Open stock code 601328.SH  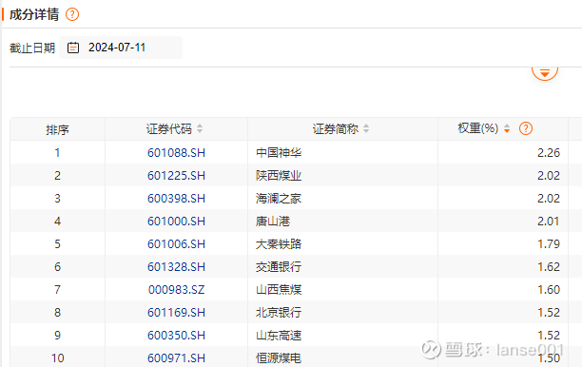(x=176, y=267)
